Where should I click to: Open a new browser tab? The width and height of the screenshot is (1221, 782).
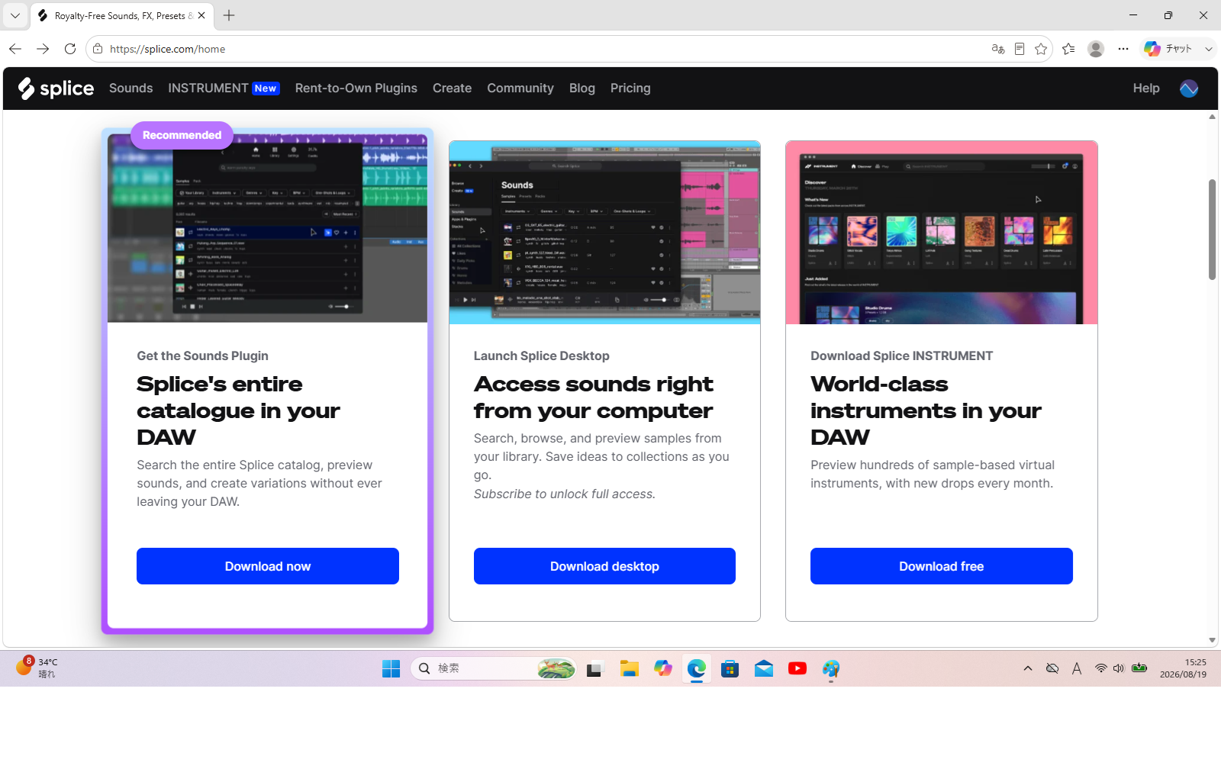229,15
